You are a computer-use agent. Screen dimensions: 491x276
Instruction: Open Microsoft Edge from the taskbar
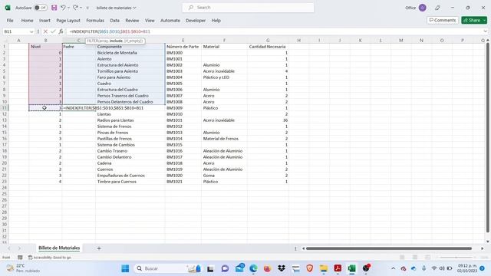click(x=253, y=268)
